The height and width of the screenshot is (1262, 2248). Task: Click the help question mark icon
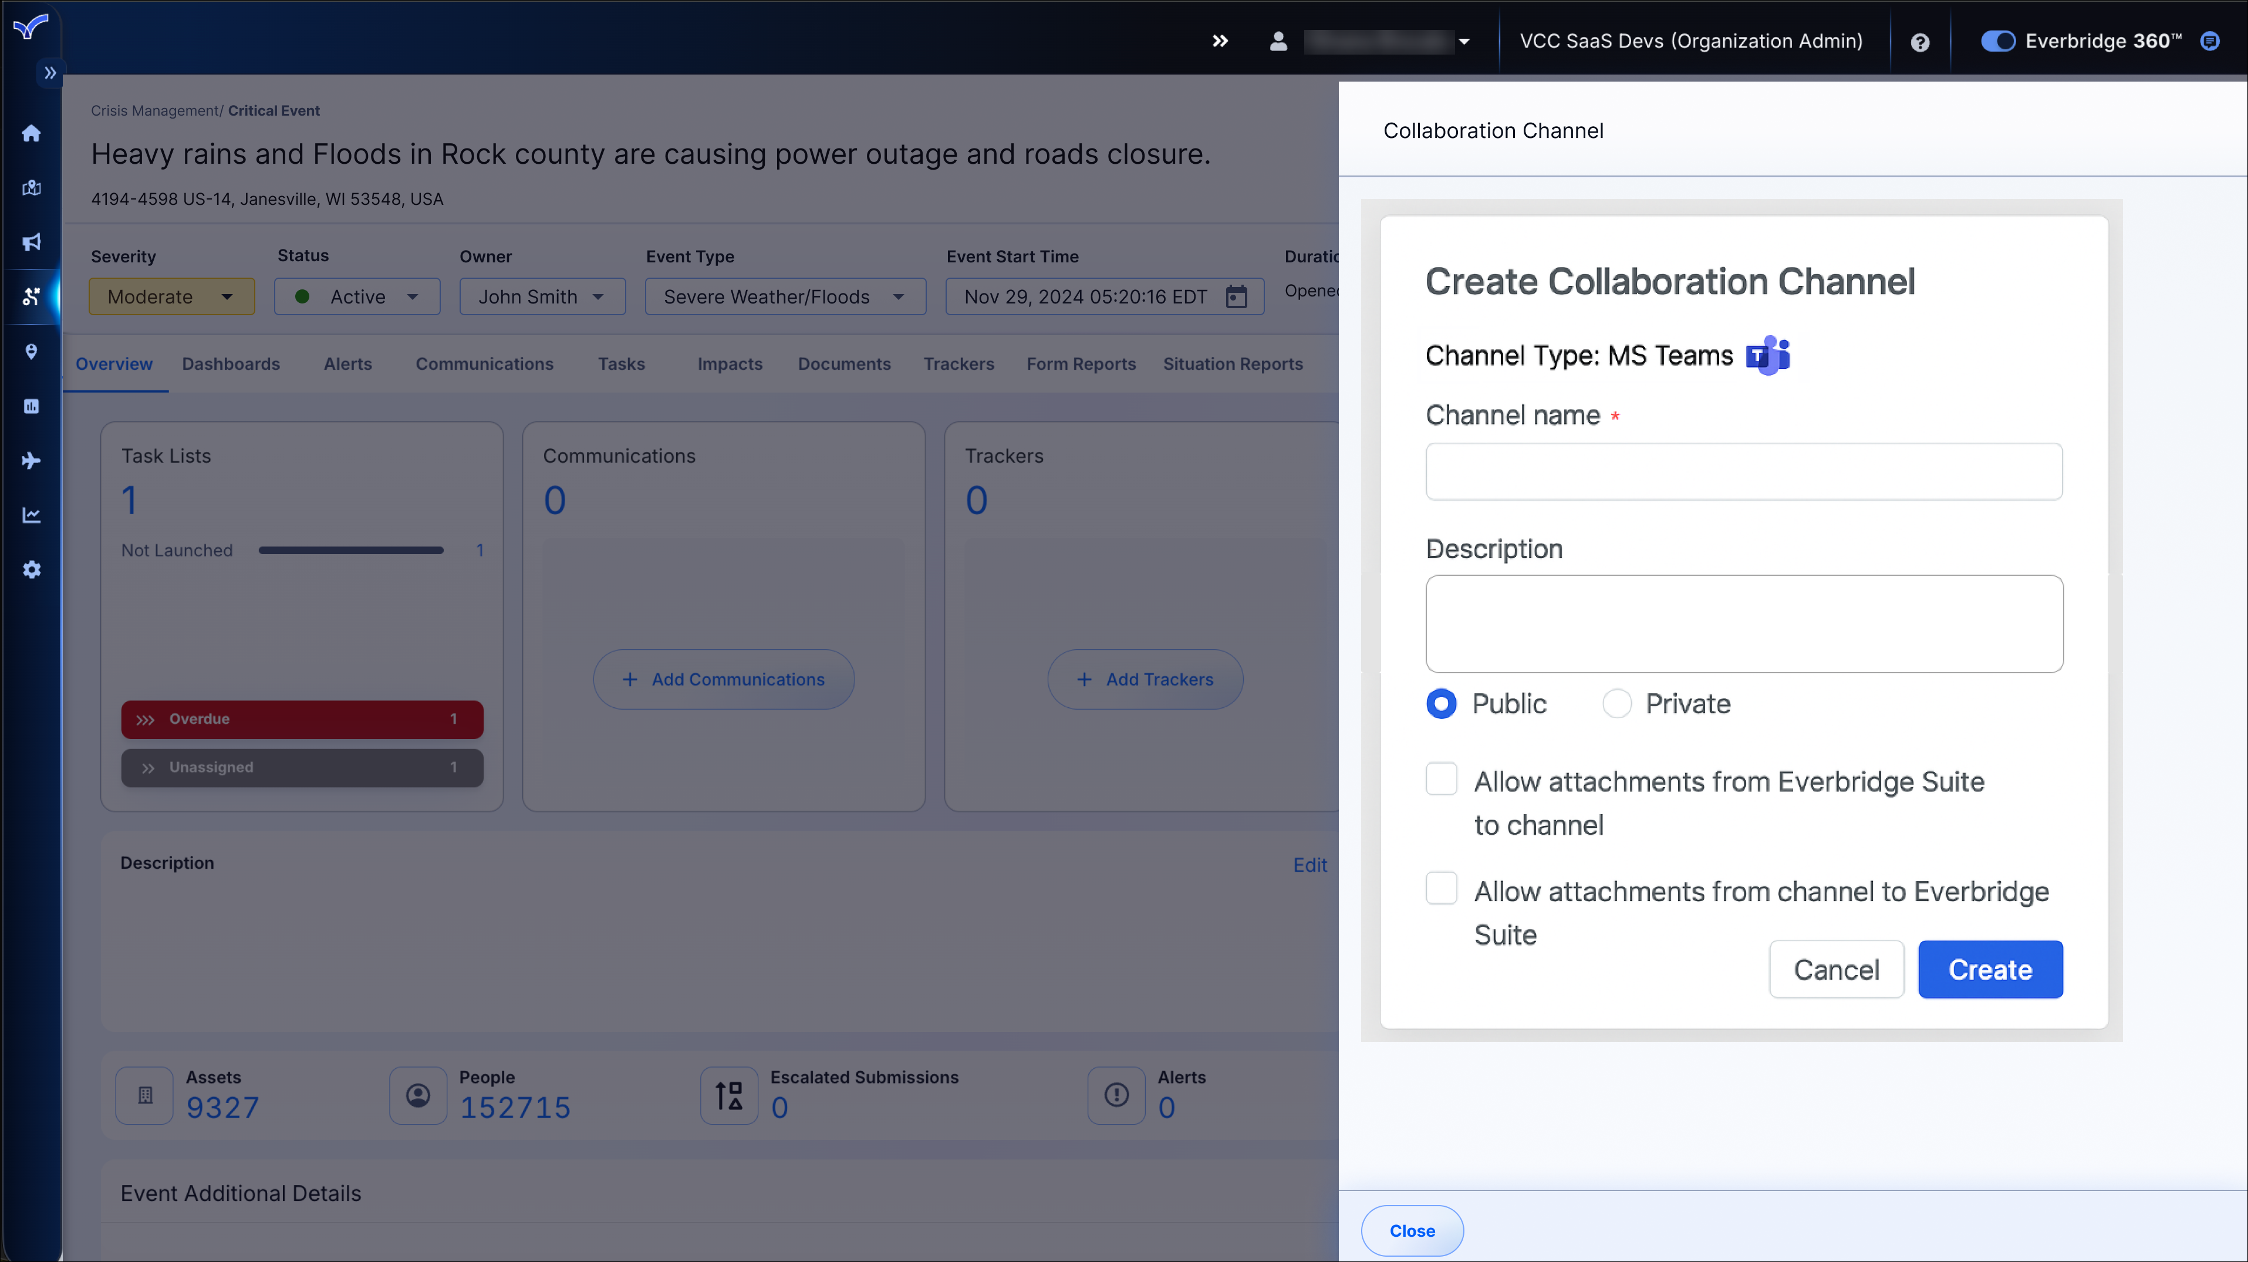[1920, 41]
